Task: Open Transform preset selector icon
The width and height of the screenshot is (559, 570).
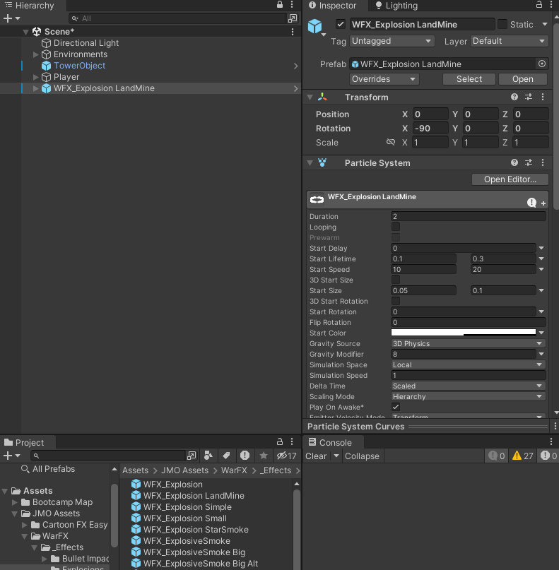Action: 529,97
